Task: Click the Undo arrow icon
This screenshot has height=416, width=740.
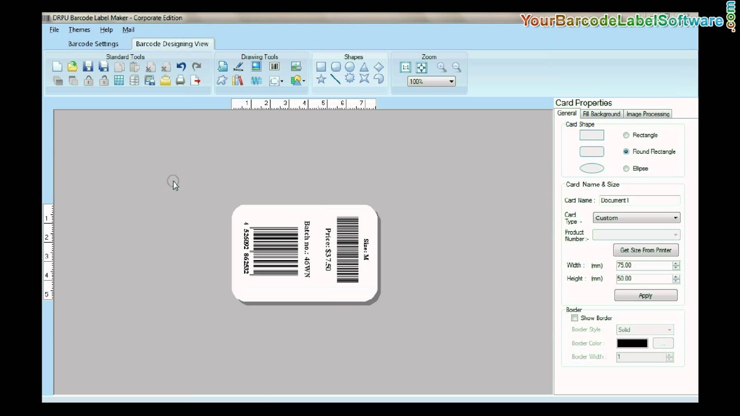Action: click(x=181, y=67)
